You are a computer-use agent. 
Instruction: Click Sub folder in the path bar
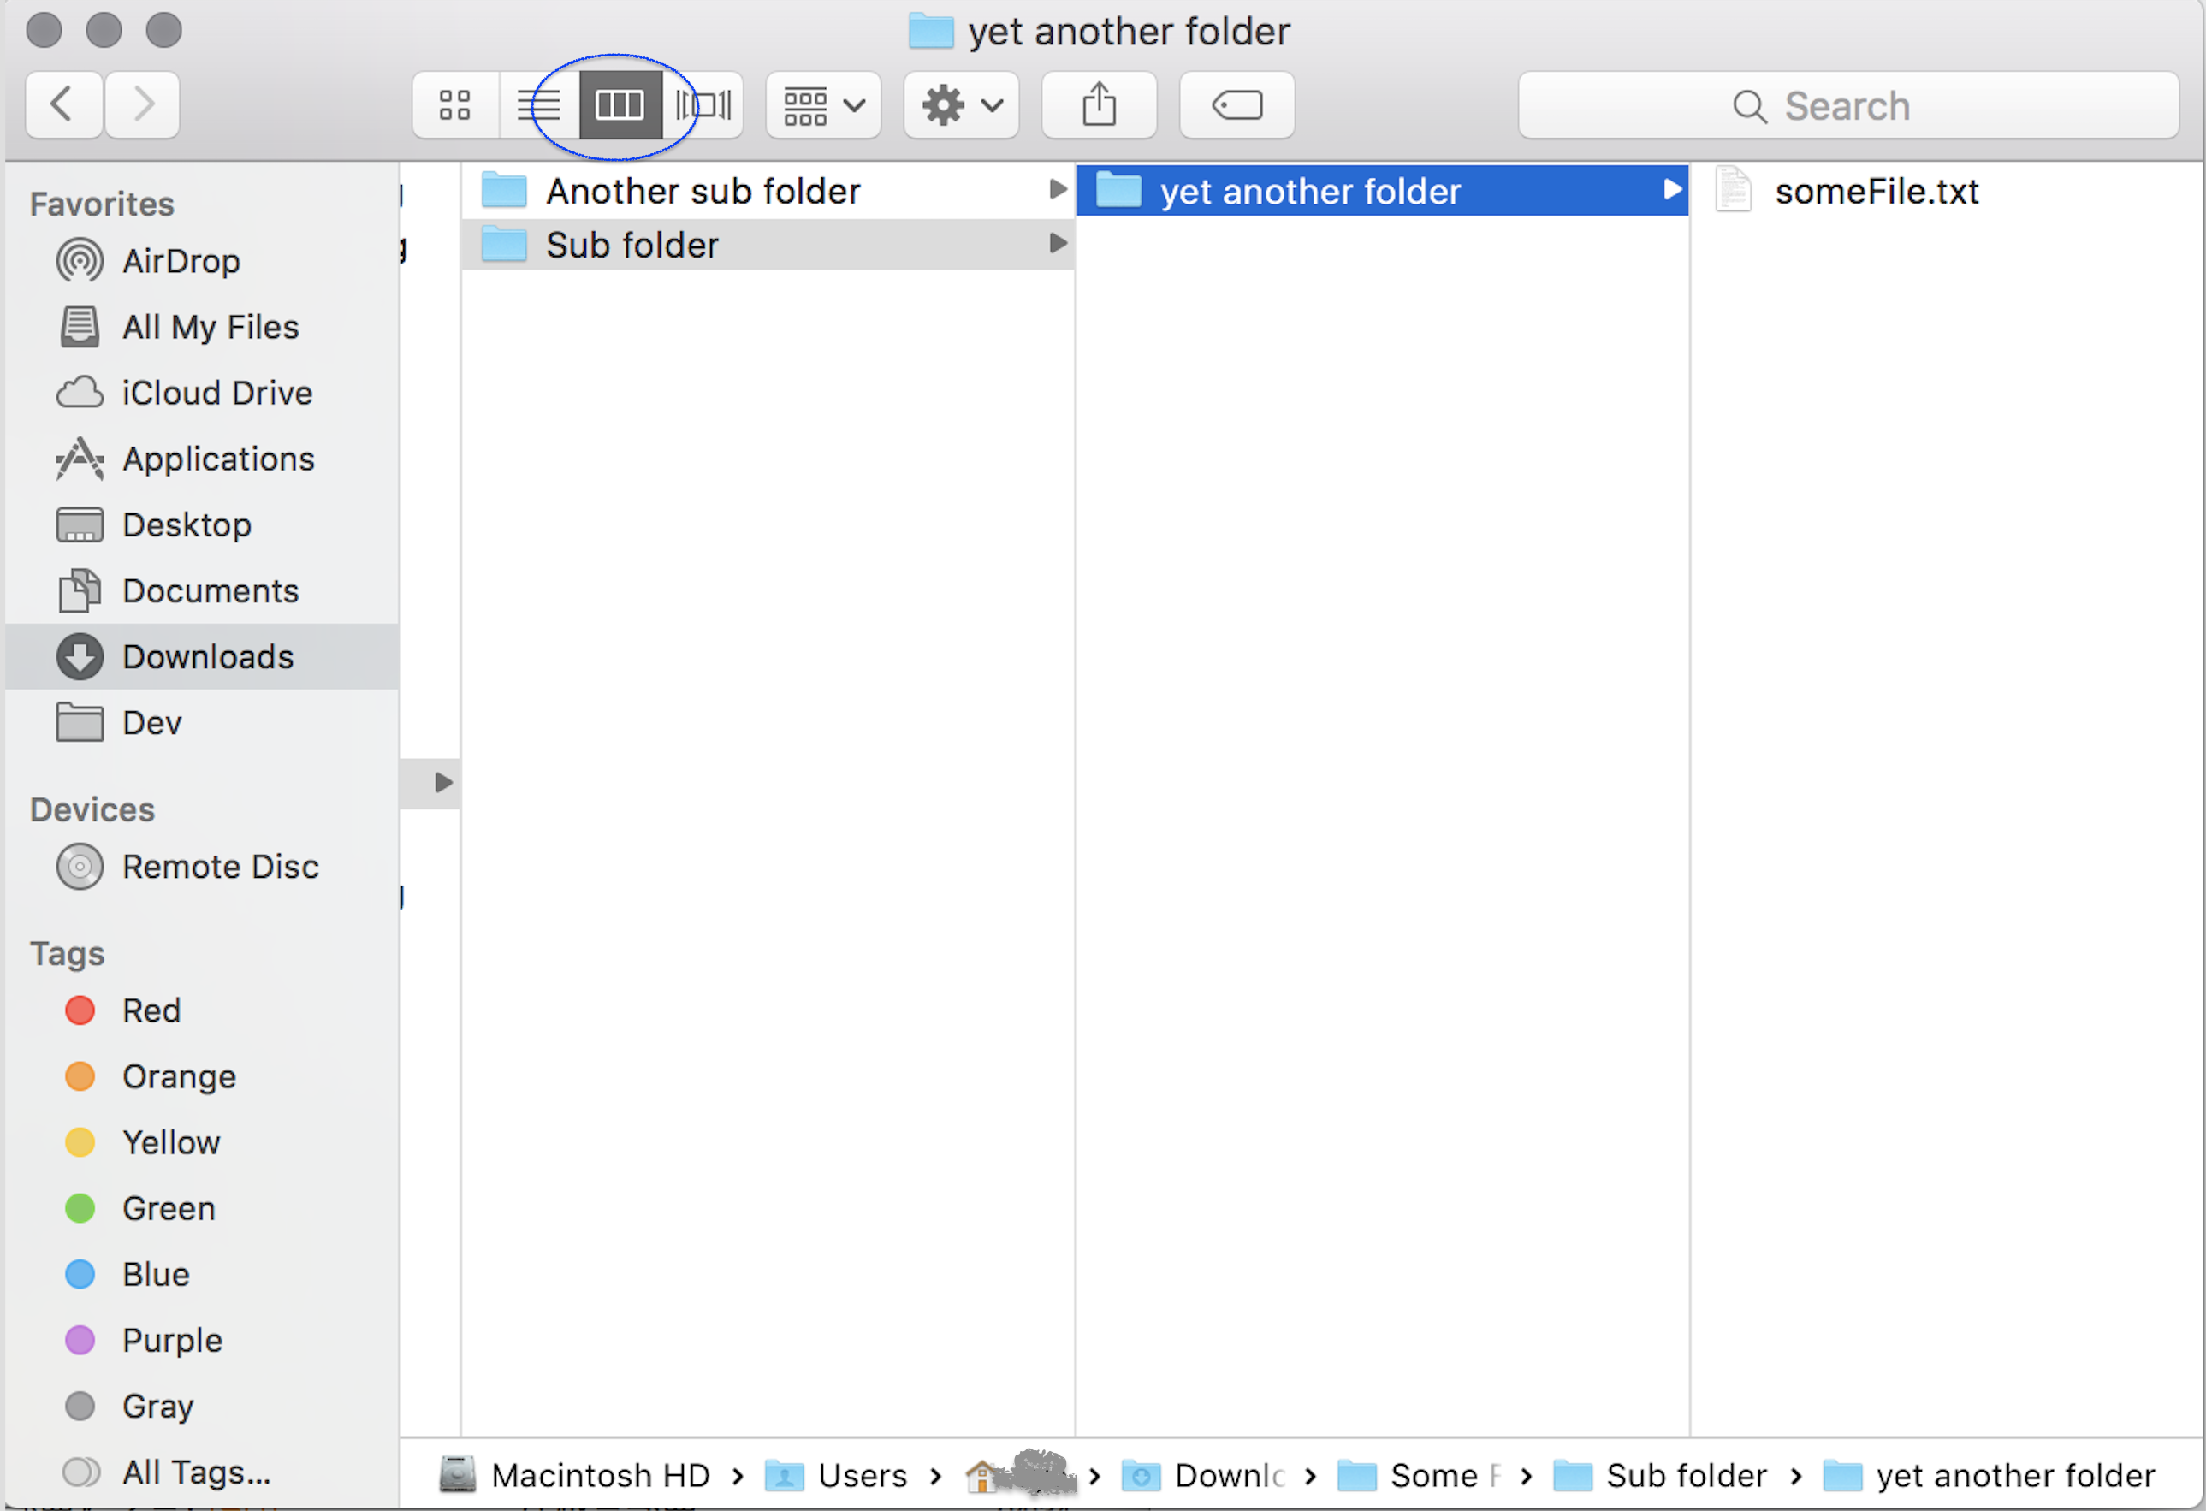pyautogui.click(x=1660, y=1475)
